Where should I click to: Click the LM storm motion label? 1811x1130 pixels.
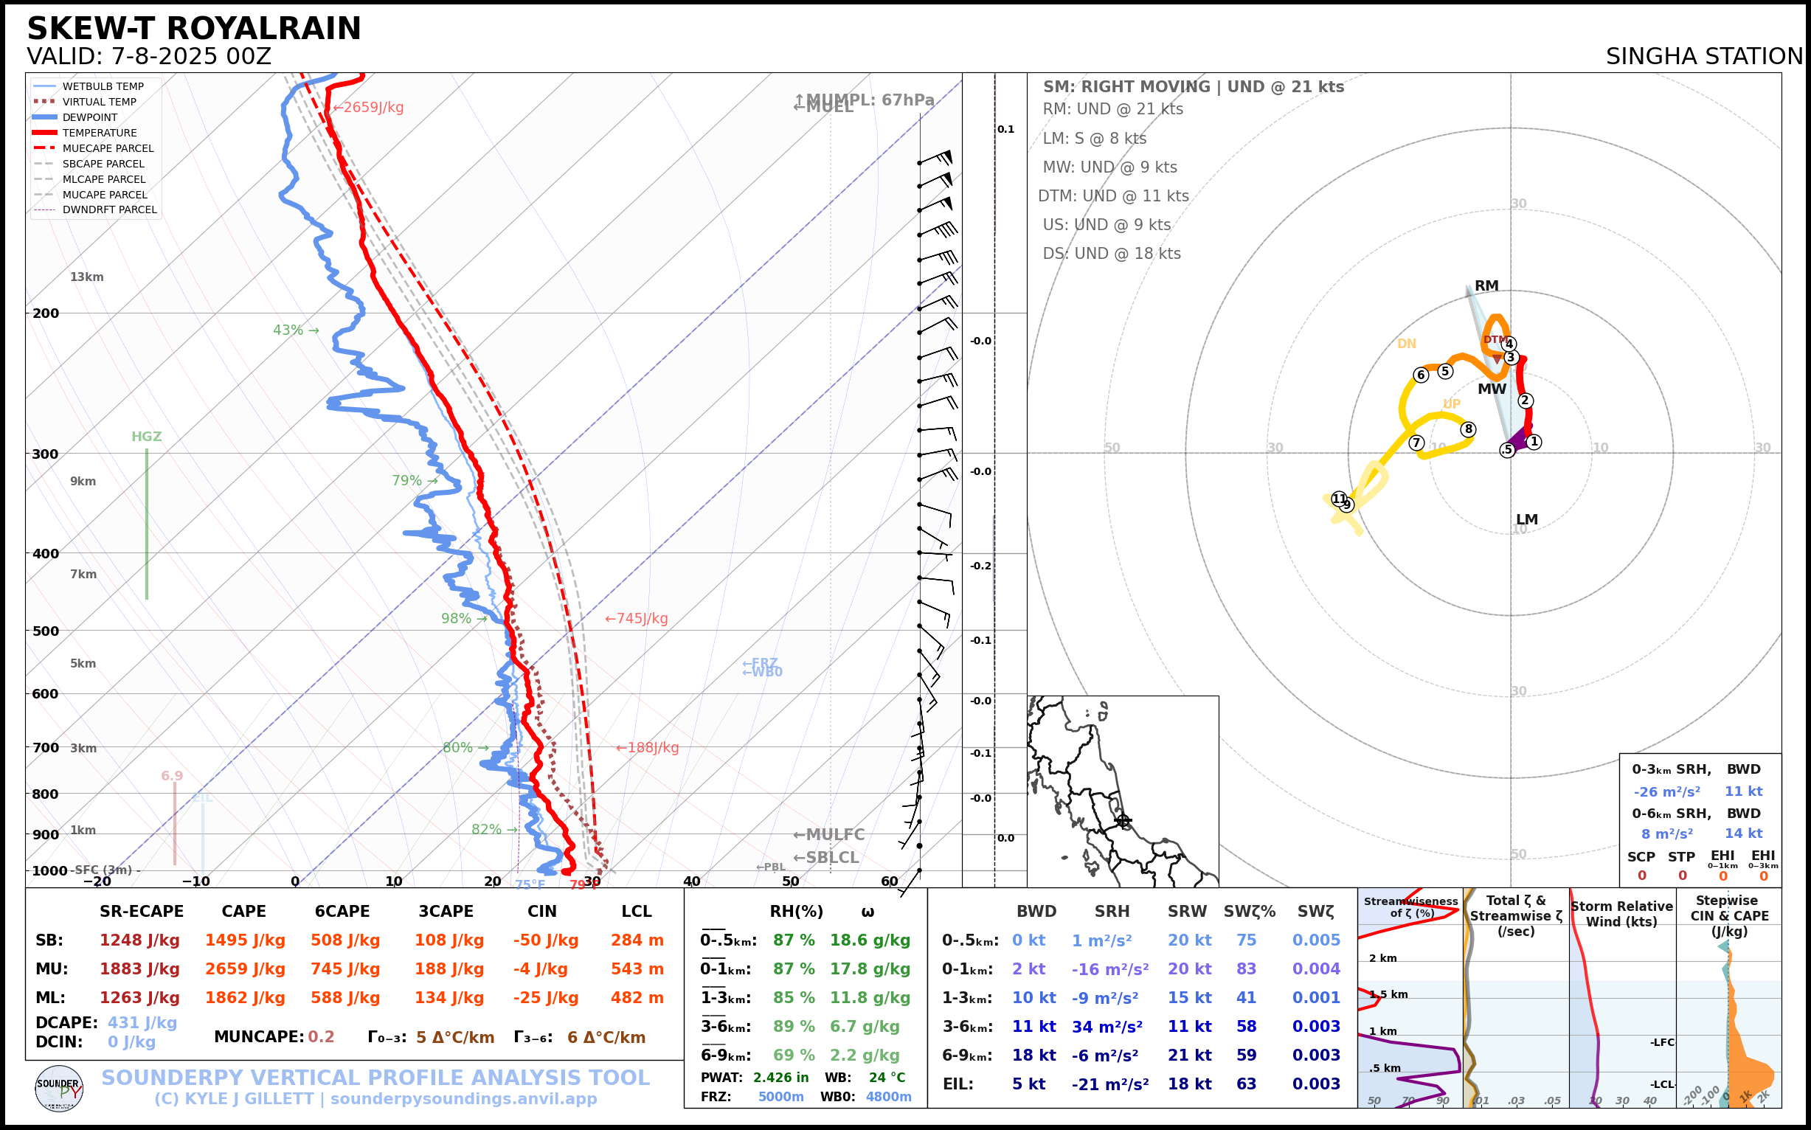point(1526,519)
